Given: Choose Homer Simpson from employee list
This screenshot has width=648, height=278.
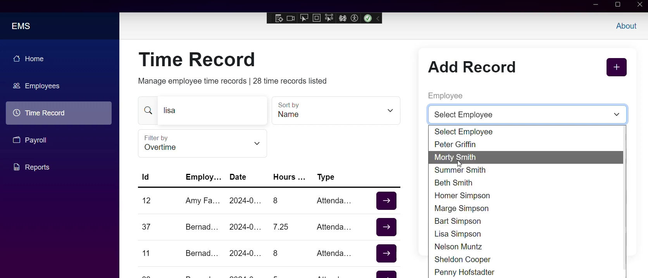Looking at the screenshot, I should 526,196.
